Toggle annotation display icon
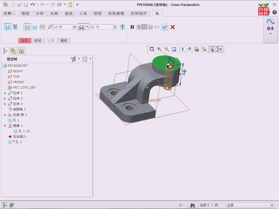The image size is (279, 209). [211, 50]
